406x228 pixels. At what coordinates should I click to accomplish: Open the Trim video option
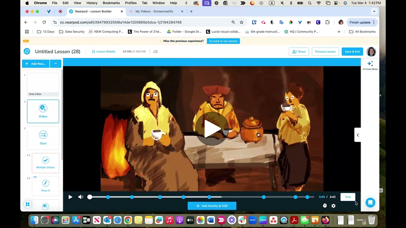click(x=348, y=197)
